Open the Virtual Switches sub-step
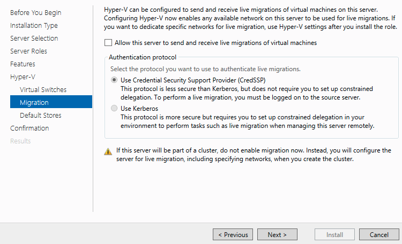 [x=43, y=89]
